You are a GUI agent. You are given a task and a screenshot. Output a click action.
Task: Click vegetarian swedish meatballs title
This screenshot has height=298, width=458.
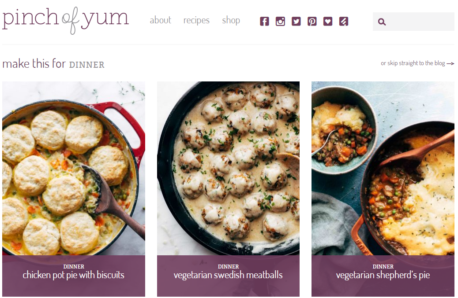(228, 275)
